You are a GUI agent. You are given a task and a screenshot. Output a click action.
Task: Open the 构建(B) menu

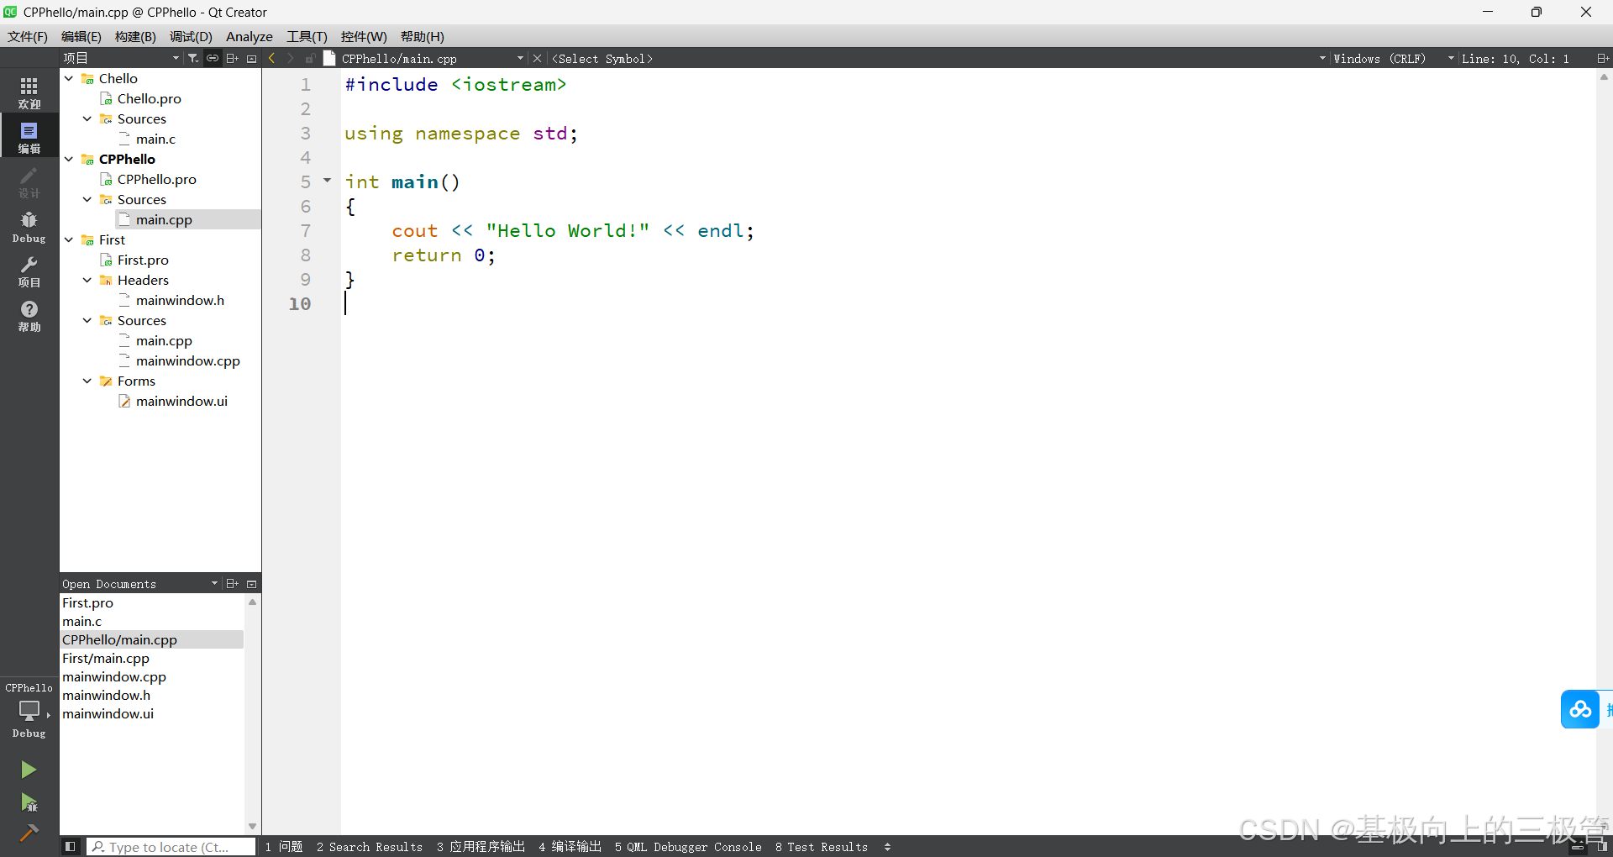point(135,36)
